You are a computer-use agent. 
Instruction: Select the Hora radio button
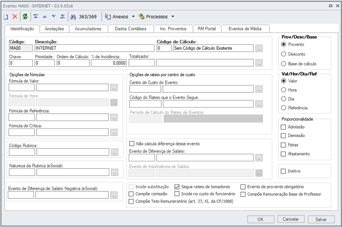tap(284, 90)
